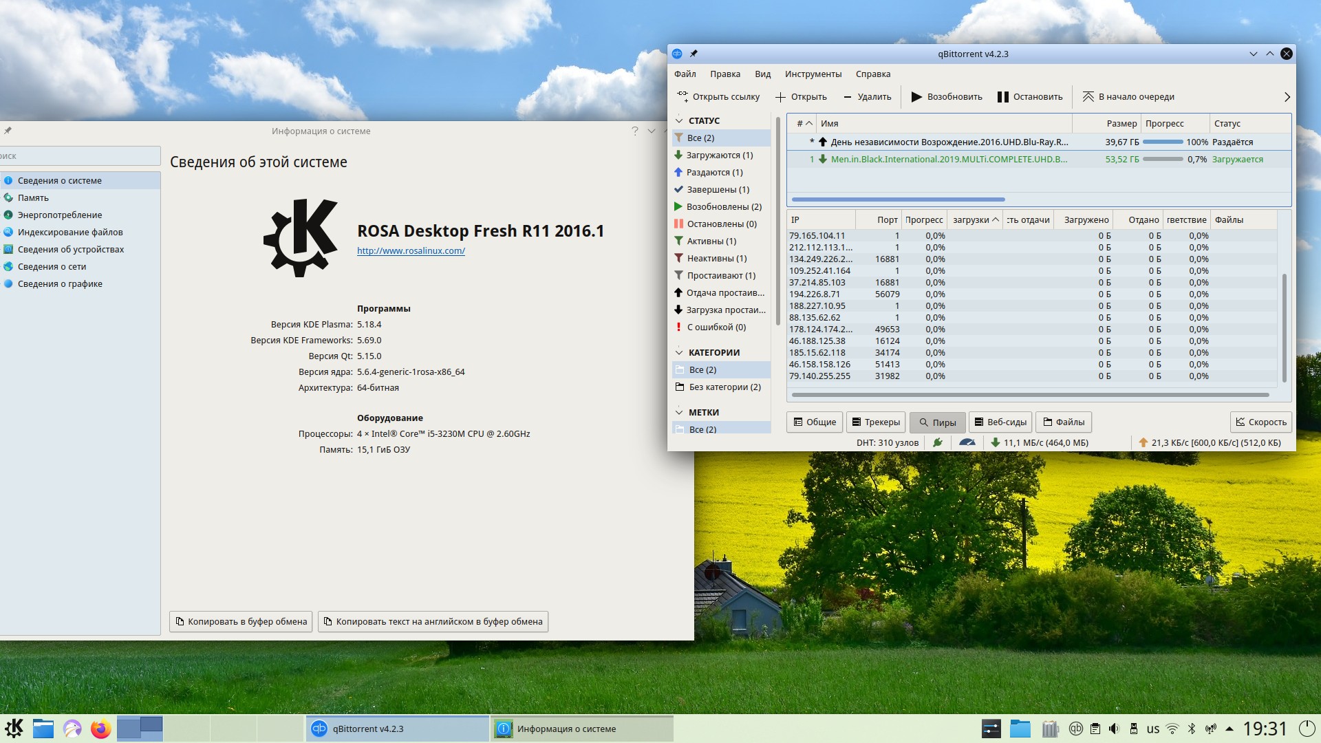
Task: Click the connection status plug icon
Action: (937, 442)
